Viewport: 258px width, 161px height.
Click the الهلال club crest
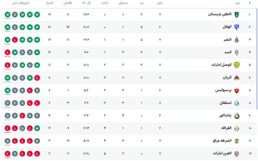236,27
